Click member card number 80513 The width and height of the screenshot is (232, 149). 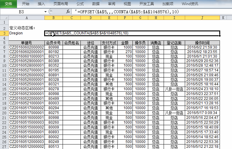click(54, 147)
